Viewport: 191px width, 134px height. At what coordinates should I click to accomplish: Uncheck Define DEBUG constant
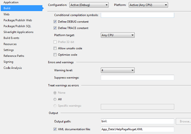[x=55, y=22]
